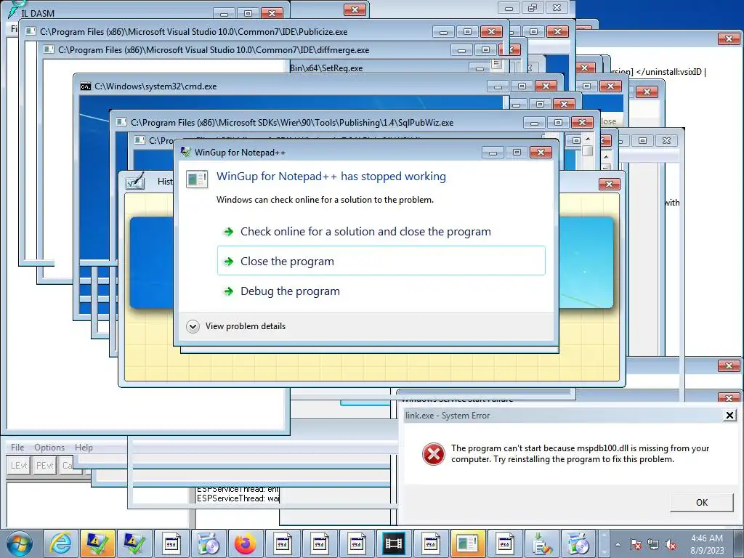744x558 pixels.
Task: Click the PEvt toolbar button
Action: (x=45, y=466)
